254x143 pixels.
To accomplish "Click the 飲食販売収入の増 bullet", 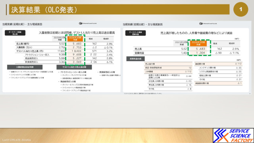I will (107, 72).
